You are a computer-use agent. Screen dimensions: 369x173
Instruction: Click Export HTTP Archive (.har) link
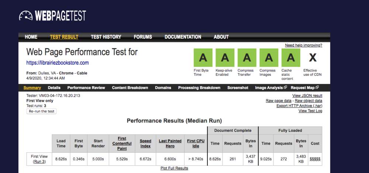(299, 106)
